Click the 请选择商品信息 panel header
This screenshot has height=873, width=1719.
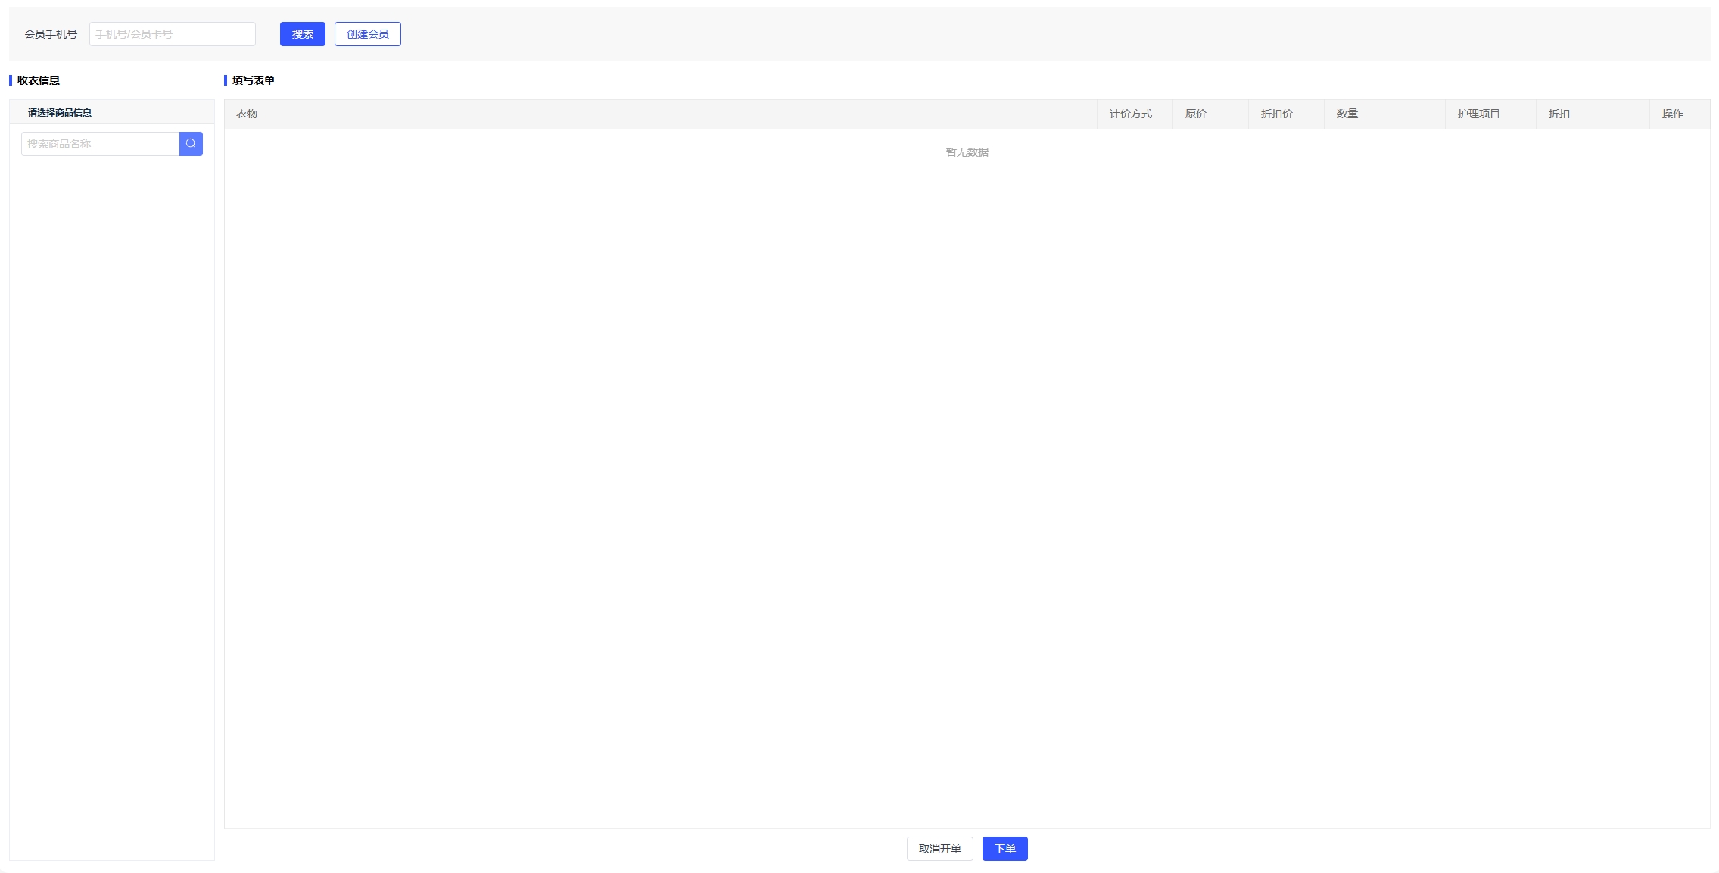[x=60, y=112]
